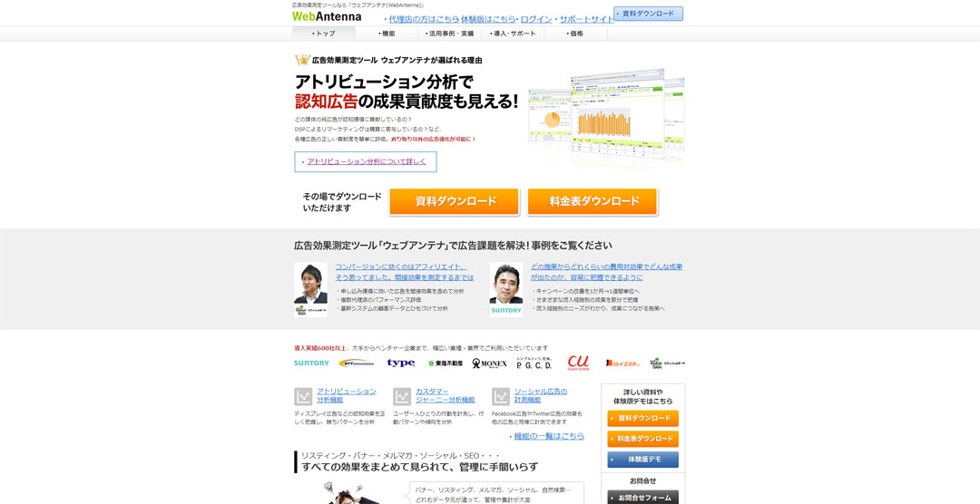
Task: Open the コンバージョンに効くのはアフィリエイト case link
Action: tap(405, 272)
